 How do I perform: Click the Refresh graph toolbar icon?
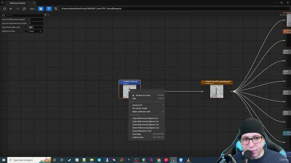[5, 9]
